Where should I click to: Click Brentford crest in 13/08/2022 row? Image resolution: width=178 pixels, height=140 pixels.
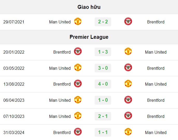[78, 84]
